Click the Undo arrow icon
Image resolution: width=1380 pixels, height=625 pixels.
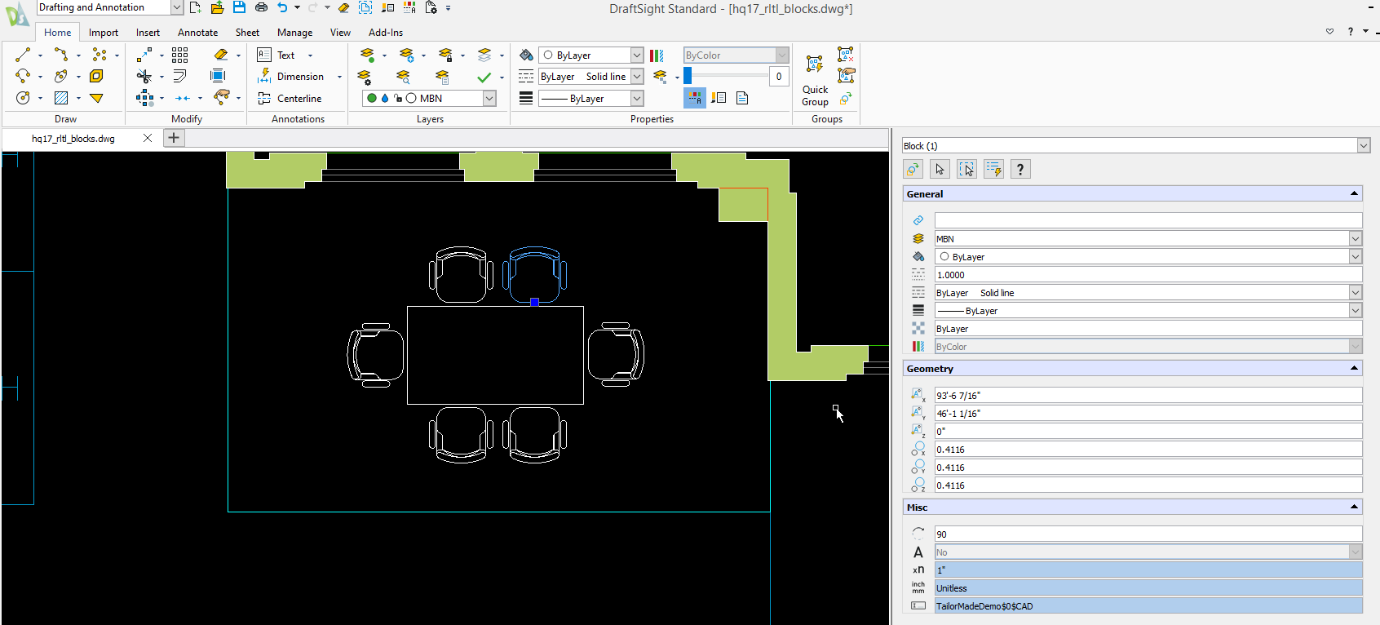(x=282, y=7)
